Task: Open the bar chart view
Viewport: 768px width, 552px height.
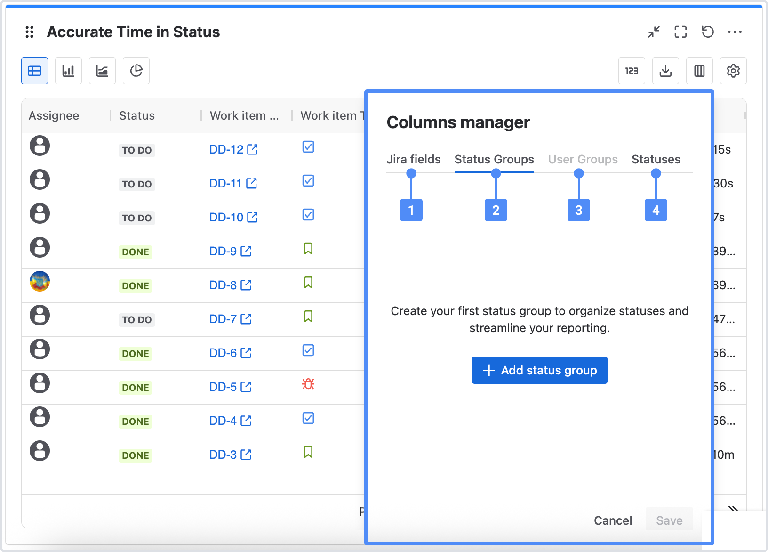Action: pyautogui.click(x=68, y=71)
